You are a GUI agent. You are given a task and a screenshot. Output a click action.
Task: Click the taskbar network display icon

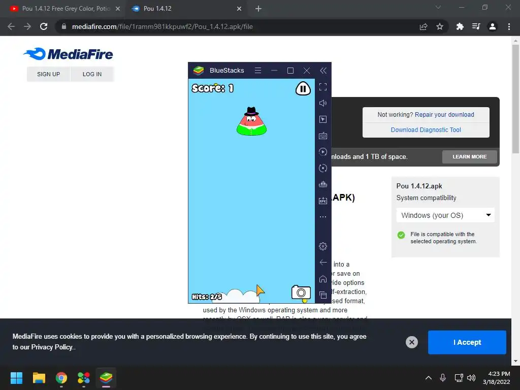pyautogui.click(x=459, y=378)
